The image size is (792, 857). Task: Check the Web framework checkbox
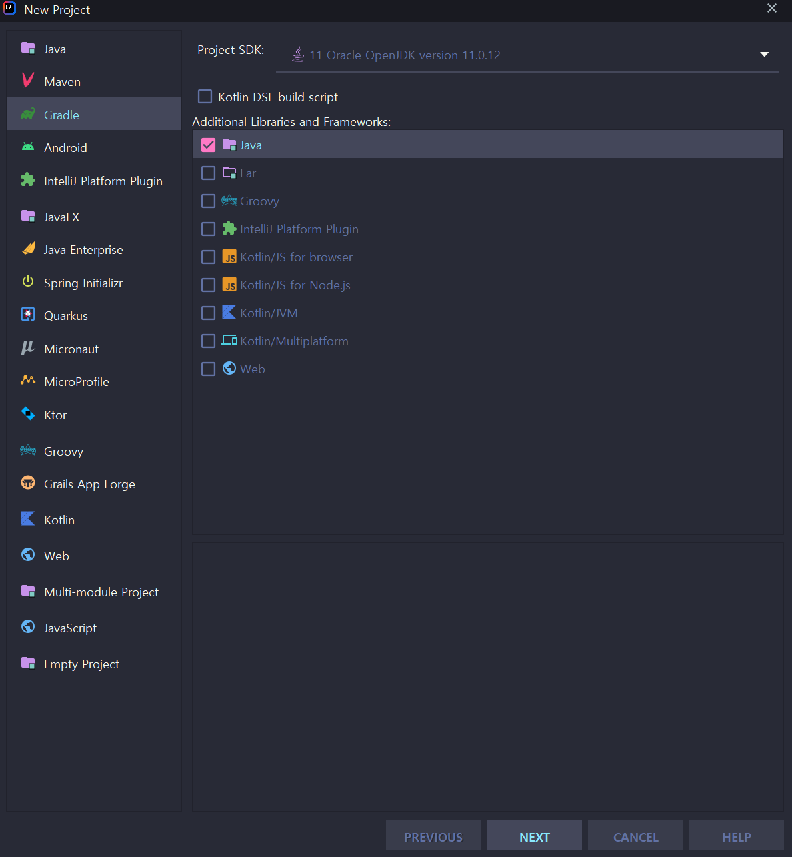pyautogui.click(x=208, y=369)
